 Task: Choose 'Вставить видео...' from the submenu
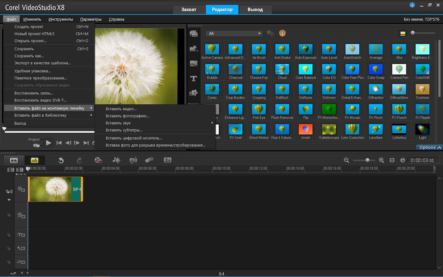coord(121,109)
